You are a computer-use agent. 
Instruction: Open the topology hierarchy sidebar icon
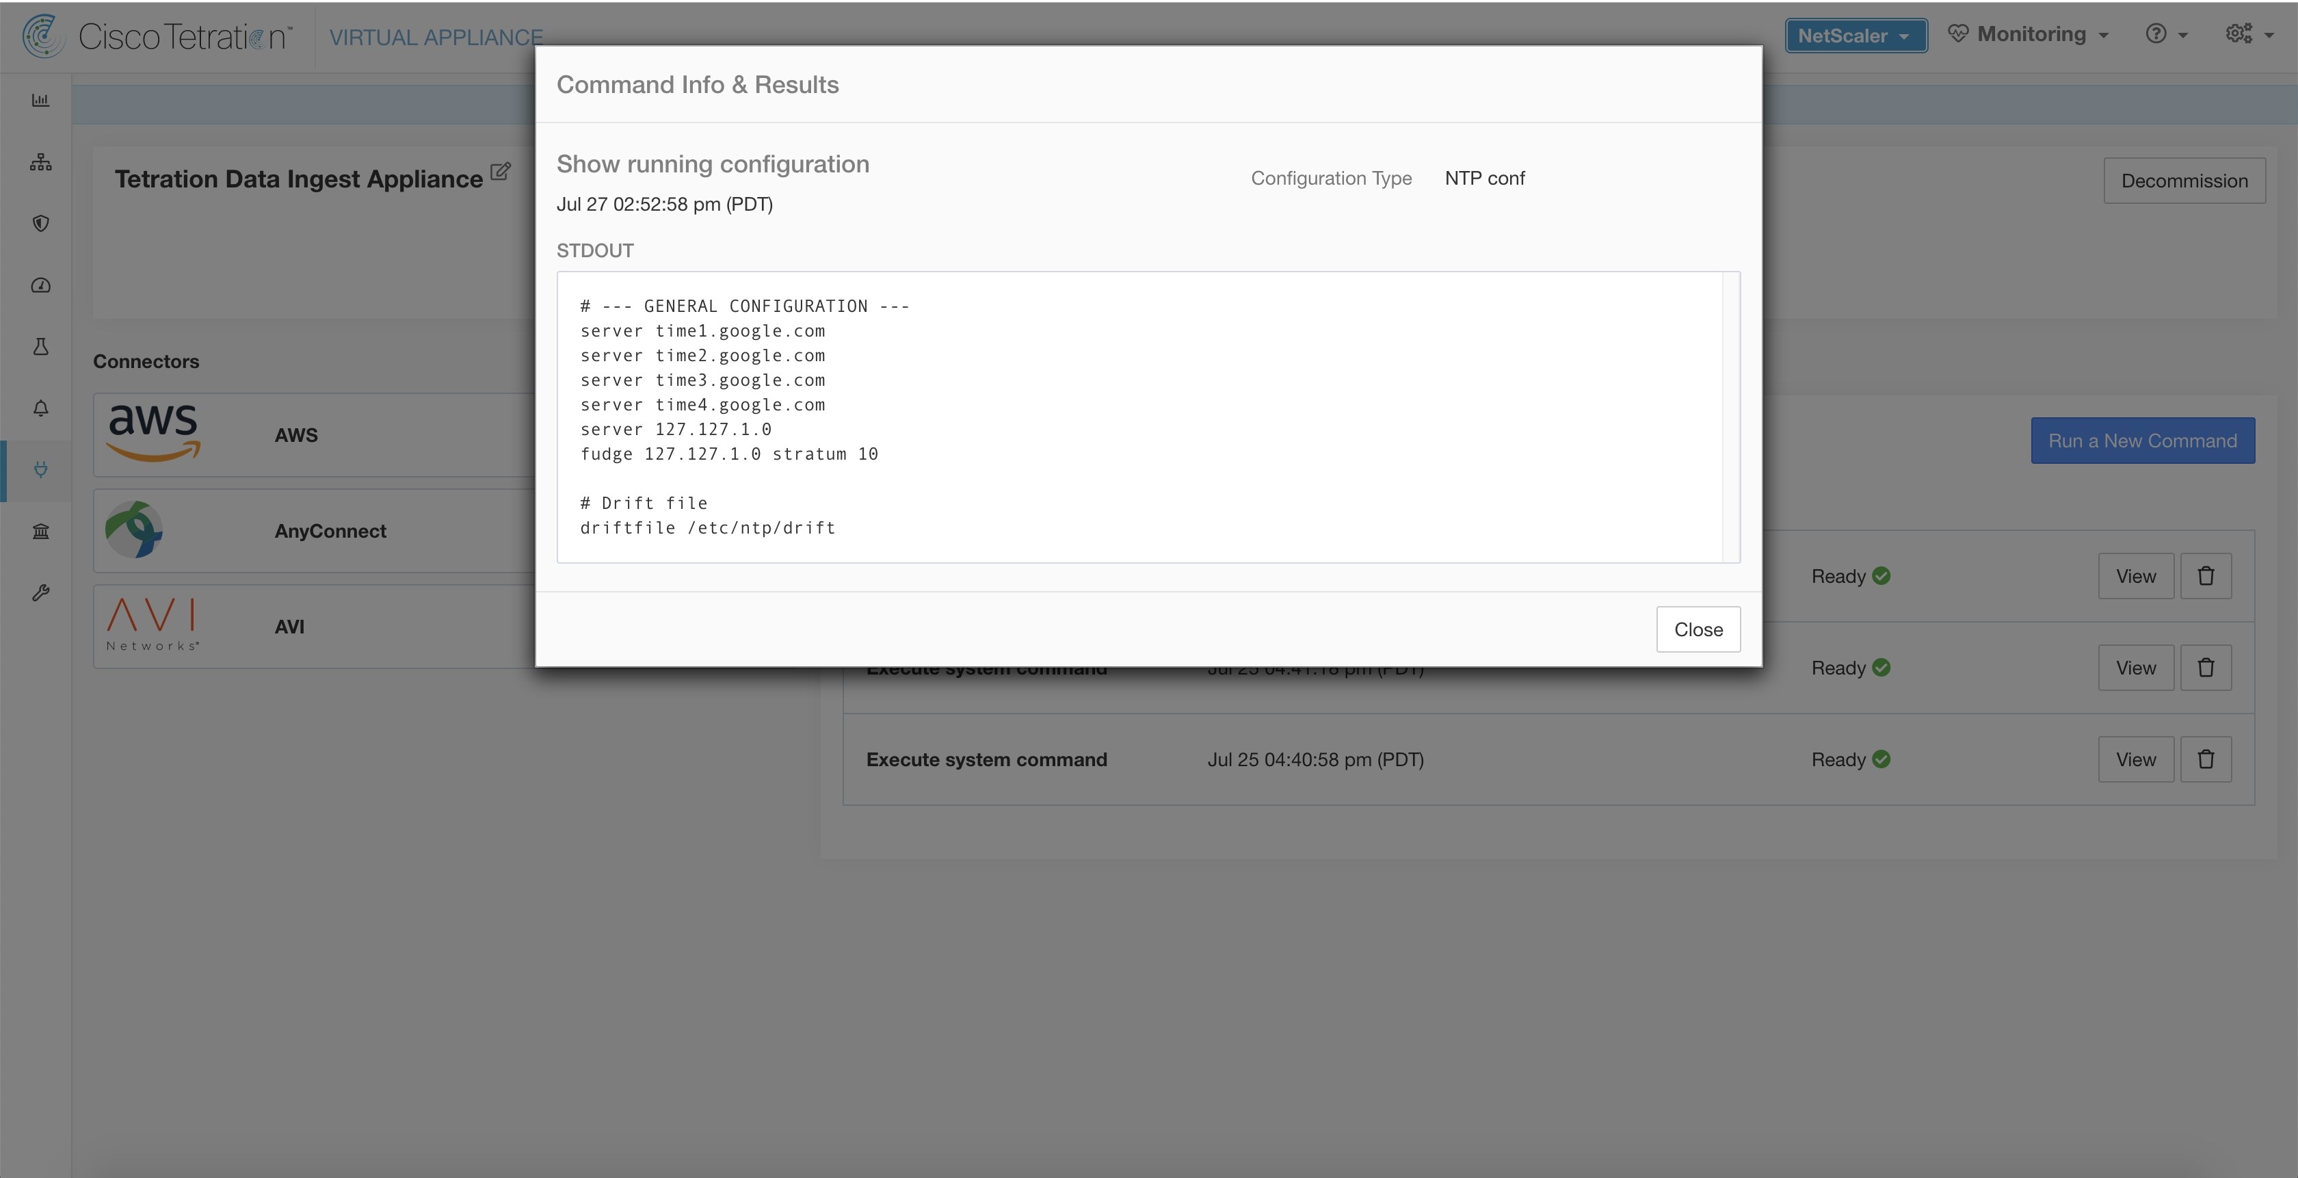pos(40,161)
